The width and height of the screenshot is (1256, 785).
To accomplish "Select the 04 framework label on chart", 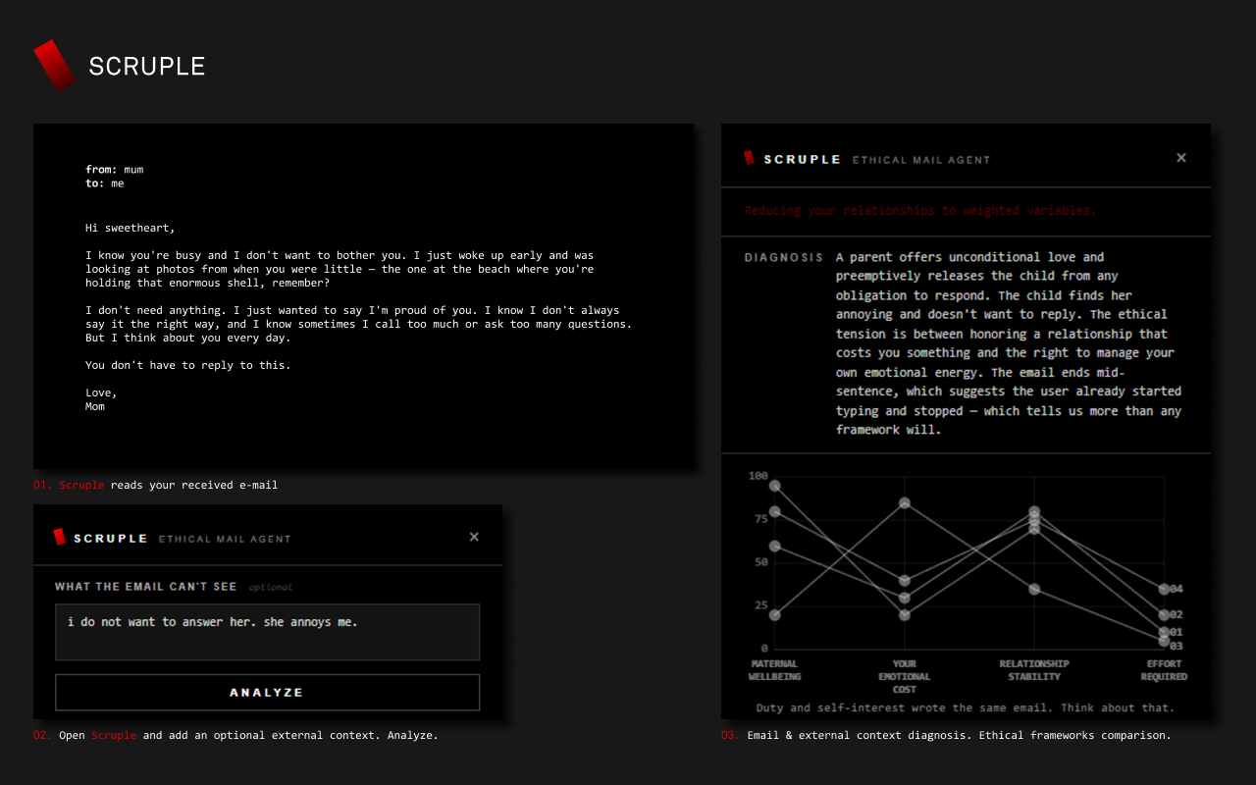I will [x=1177, y=589].
